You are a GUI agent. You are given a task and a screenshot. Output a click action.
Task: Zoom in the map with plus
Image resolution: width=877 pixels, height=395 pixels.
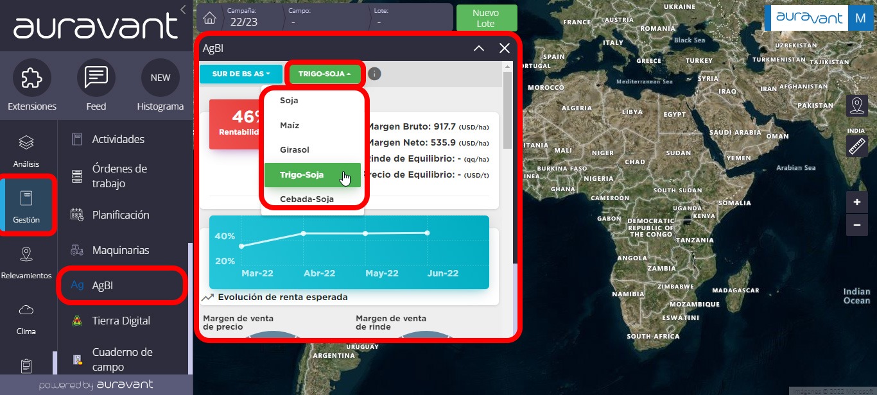[857, 203]
